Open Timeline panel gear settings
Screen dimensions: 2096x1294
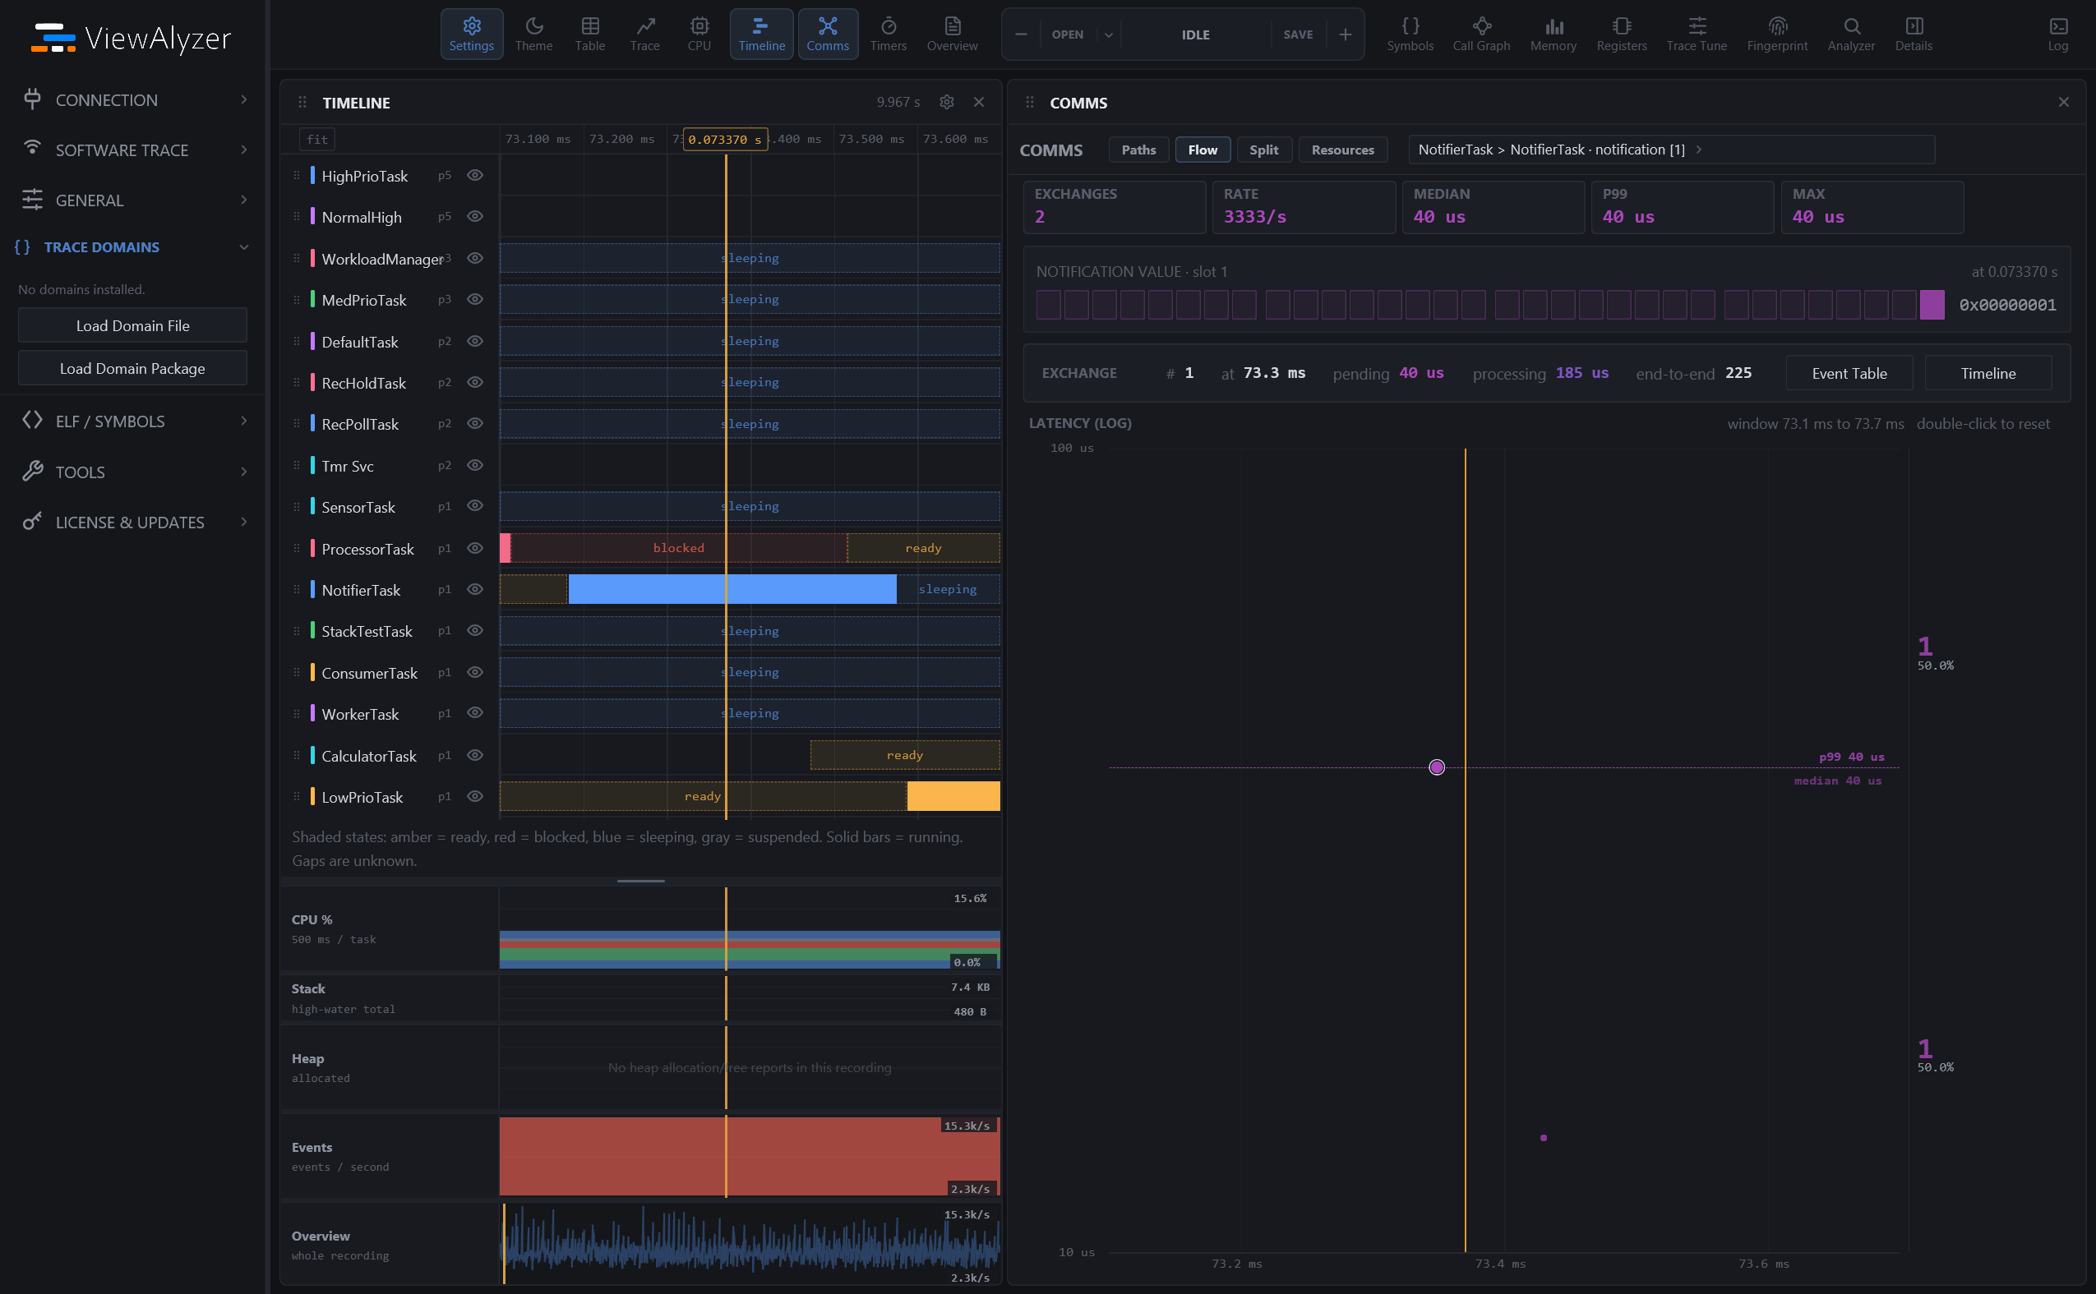point(947,102)
